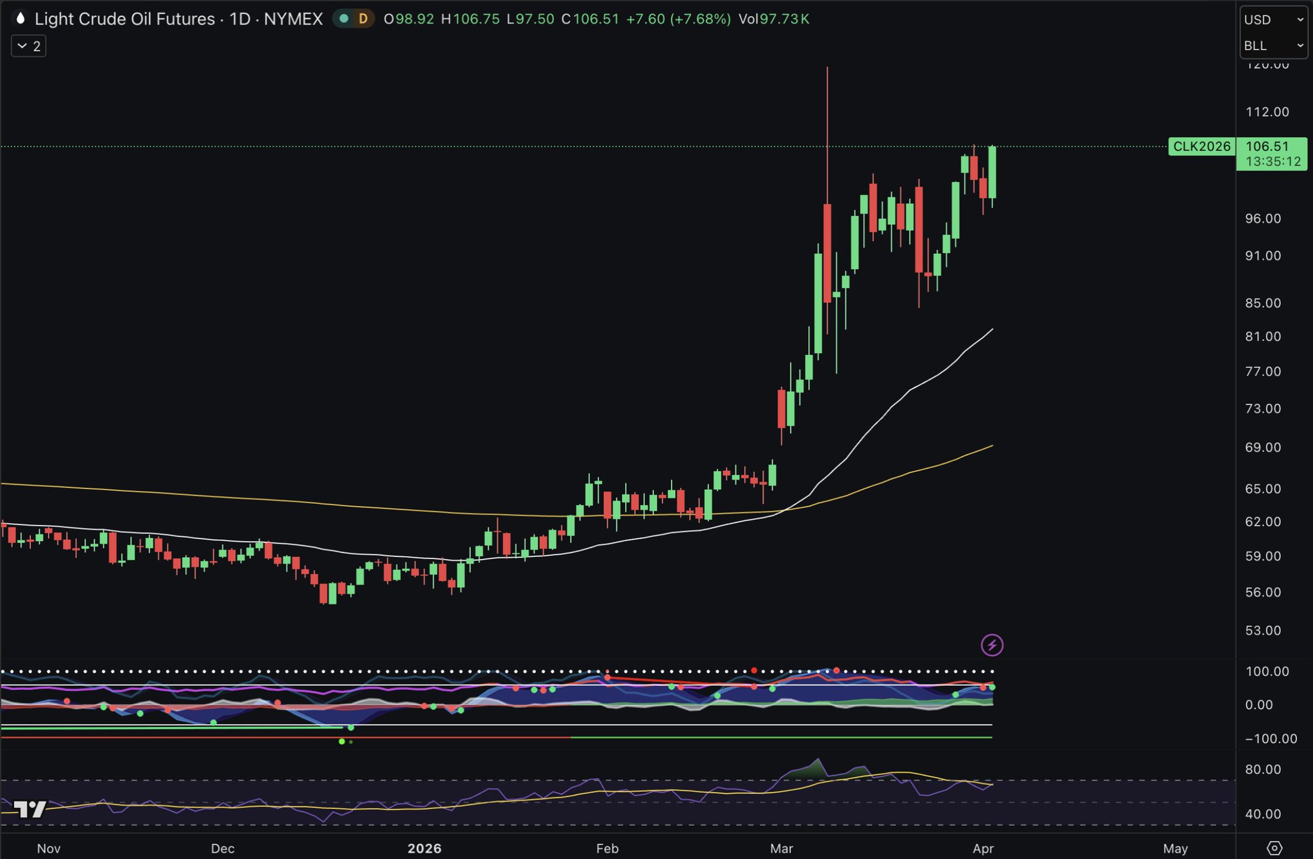
Task: Click the 112.00 price scale label
Action: tap(1267, 112)
